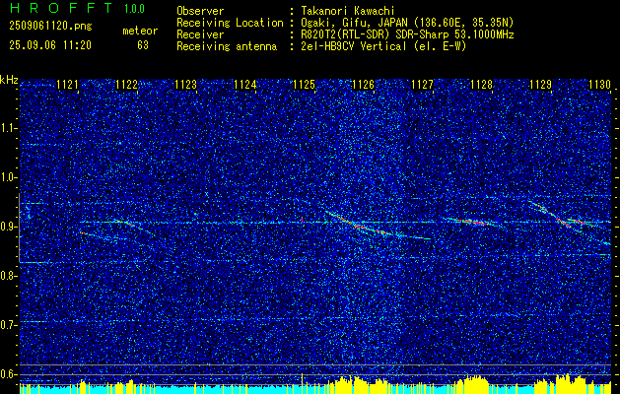Click observer name Takanori Kawachi
This screenshot has width=620, height=394.
(348, 11)
